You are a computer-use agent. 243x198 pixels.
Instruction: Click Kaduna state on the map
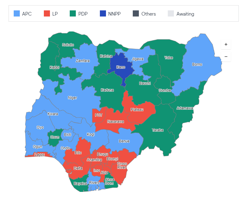107,90
